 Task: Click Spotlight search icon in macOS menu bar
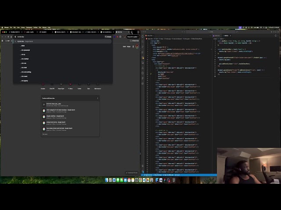pyautogui.click(x=263, y=28)
